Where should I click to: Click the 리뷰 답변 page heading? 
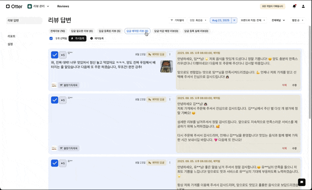click(60, 20)
